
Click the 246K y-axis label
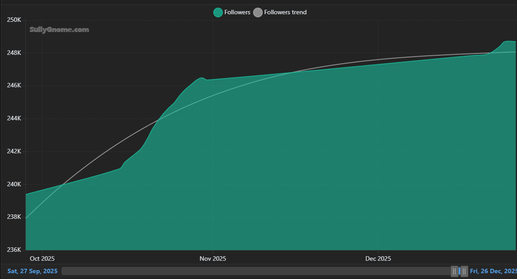click(x=14, y=85)
